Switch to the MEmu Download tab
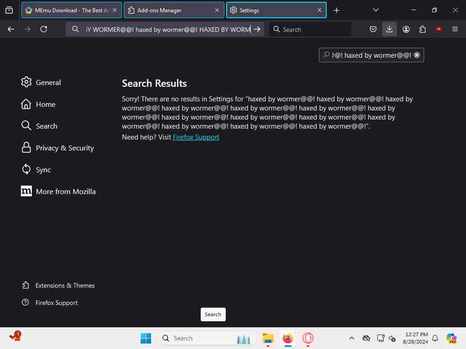The height and width of the screenshot is (349, 466). pos(71,10)
